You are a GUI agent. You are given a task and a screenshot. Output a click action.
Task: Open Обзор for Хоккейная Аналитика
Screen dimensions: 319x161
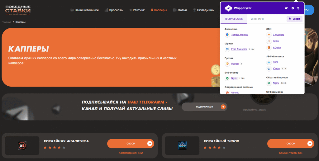tap(131, 144)
